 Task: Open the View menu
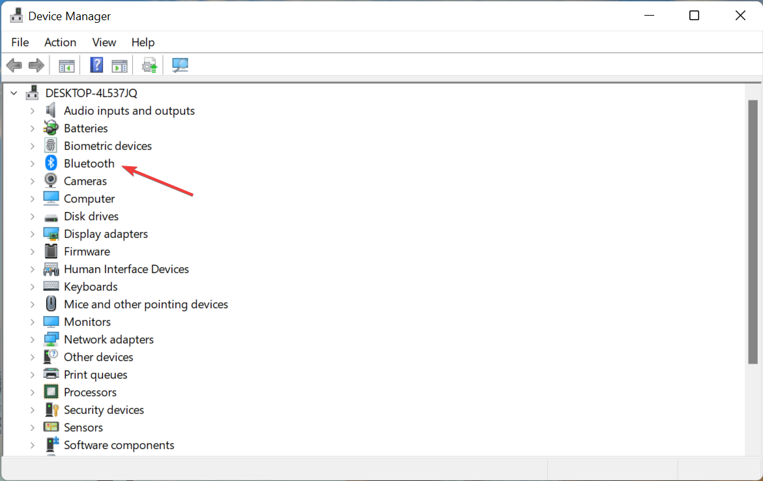104,42
